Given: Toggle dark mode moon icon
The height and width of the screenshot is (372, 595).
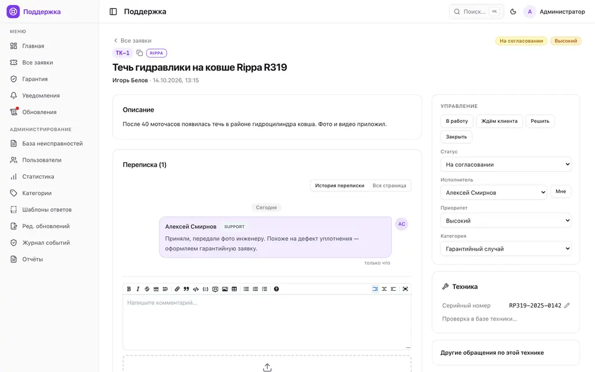Looking at the screenshot, I should [513, 11].
